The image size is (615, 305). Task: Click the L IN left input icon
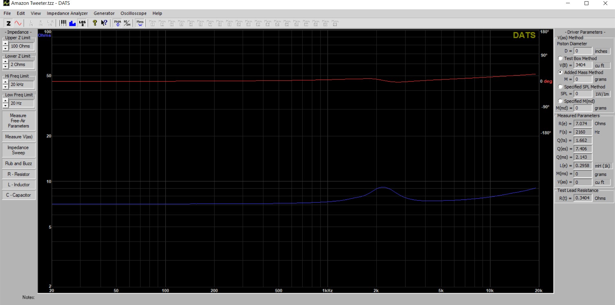31,23
